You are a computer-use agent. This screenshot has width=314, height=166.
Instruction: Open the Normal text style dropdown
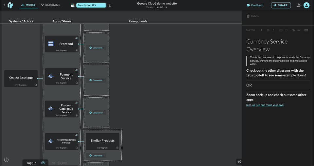[254, 30]
